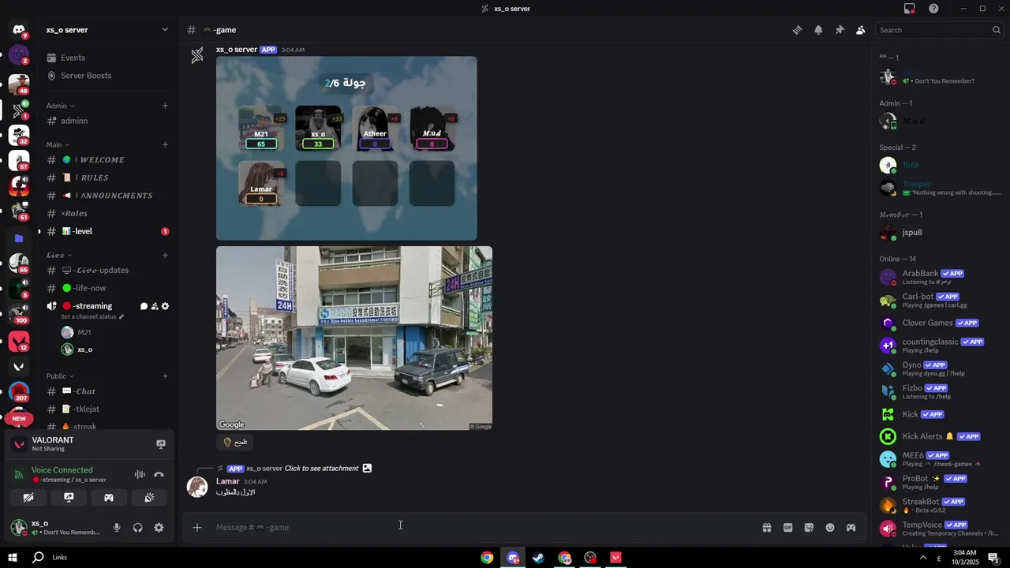This screenshot has height=568, width=1010.
Task: Open the emoji picker
Action: 830,528
